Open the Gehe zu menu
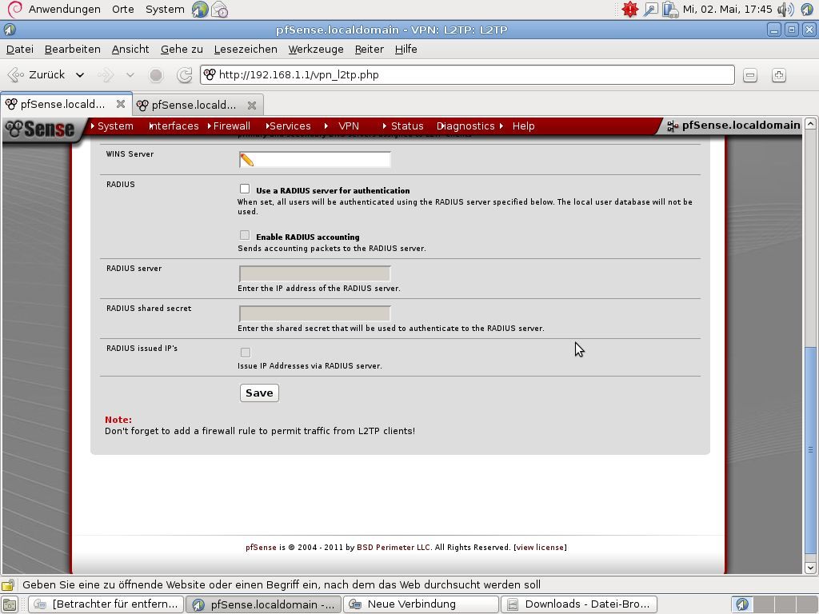 point(182,49)
